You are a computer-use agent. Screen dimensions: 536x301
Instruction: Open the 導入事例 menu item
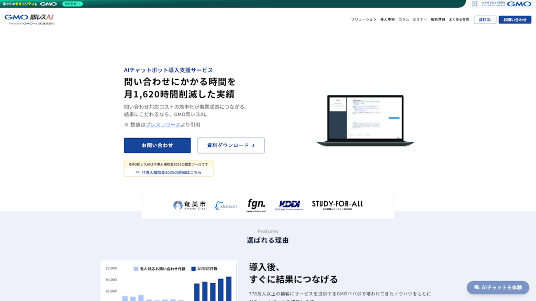387,20
